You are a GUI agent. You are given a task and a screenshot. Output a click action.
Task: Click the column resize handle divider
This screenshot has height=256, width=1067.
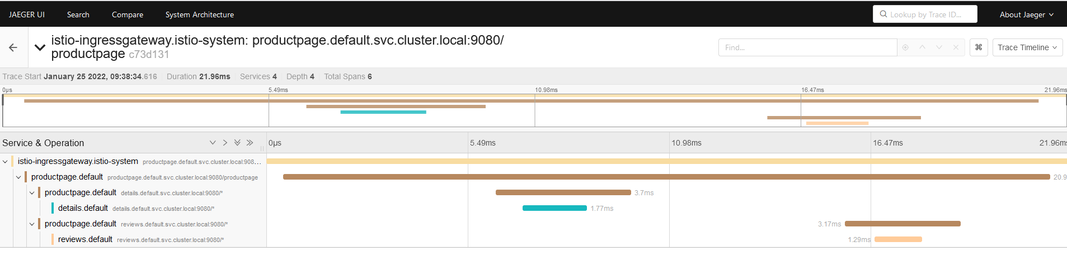(262, 148)
